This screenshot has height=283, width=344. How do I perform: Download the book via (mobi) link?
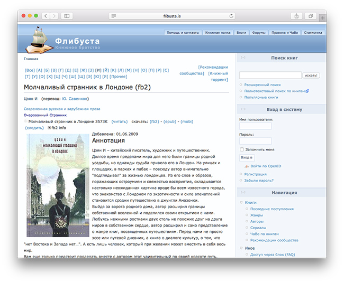point(187,121)
